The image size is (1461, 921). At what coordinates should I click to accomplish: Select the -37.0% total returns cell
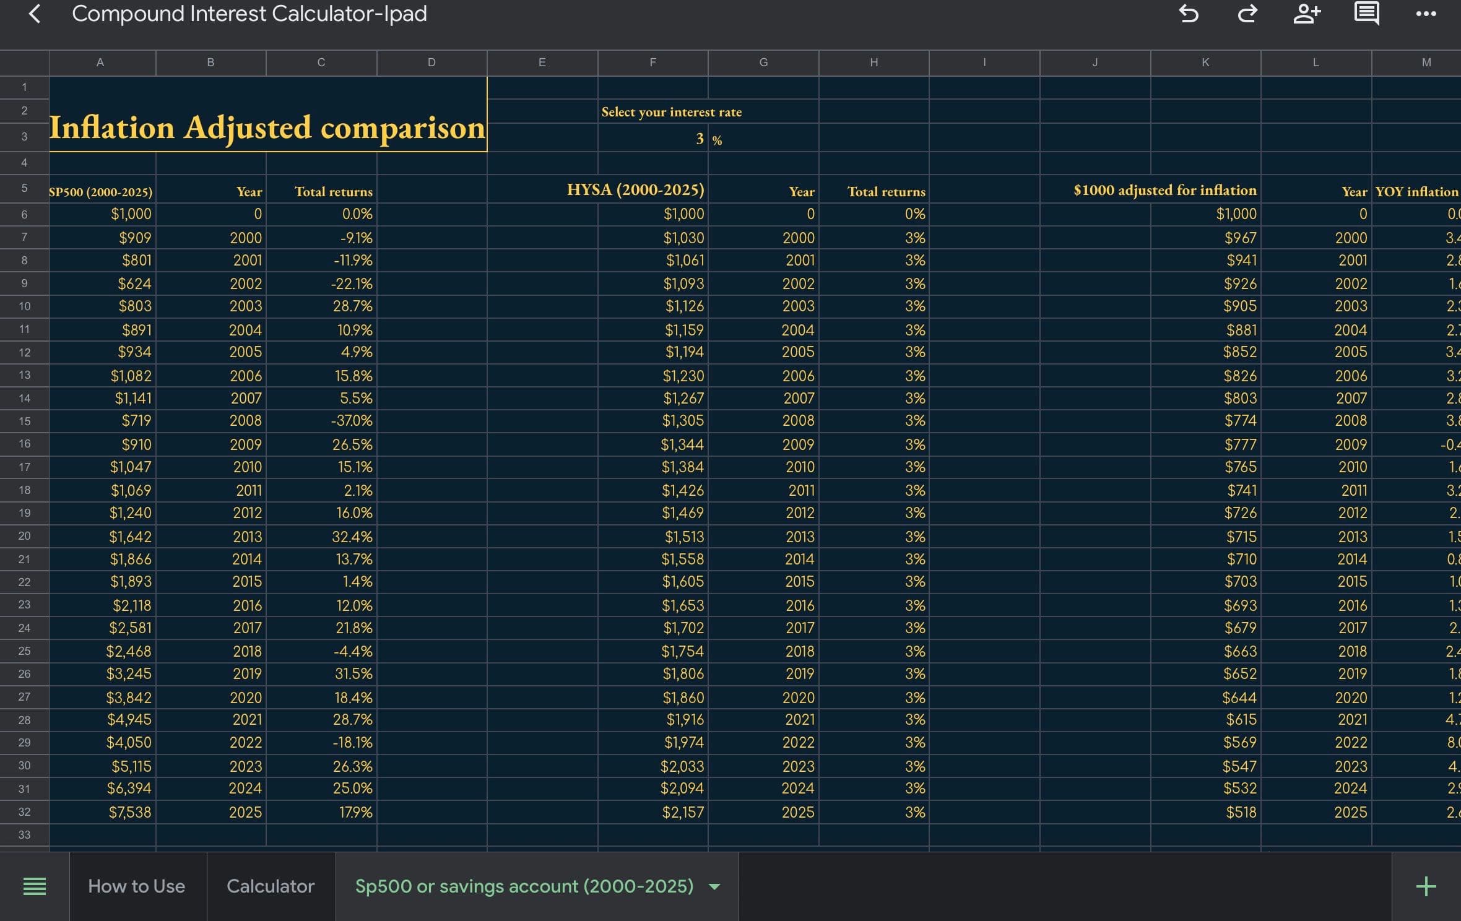[x=321, y=421]
